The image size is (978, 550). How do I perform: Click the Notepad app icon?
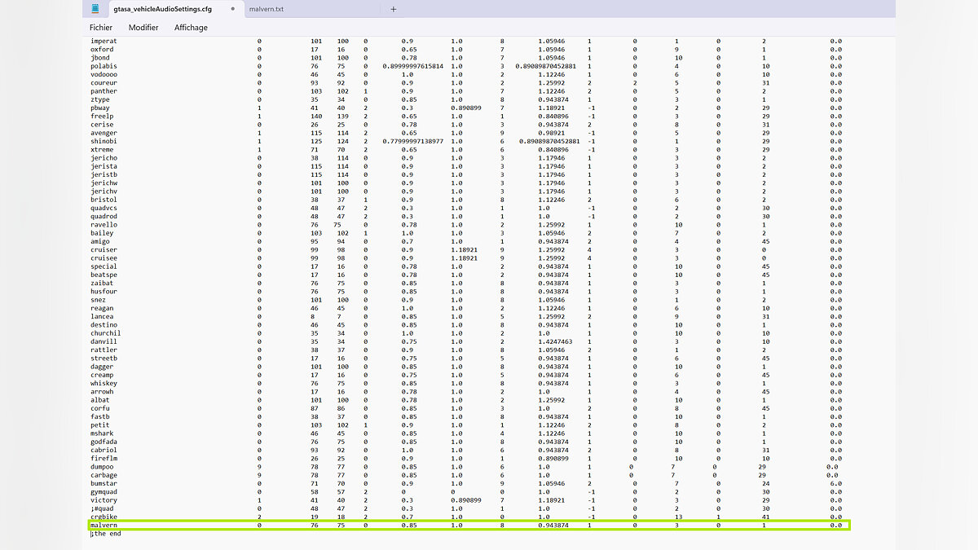[96, 9]
